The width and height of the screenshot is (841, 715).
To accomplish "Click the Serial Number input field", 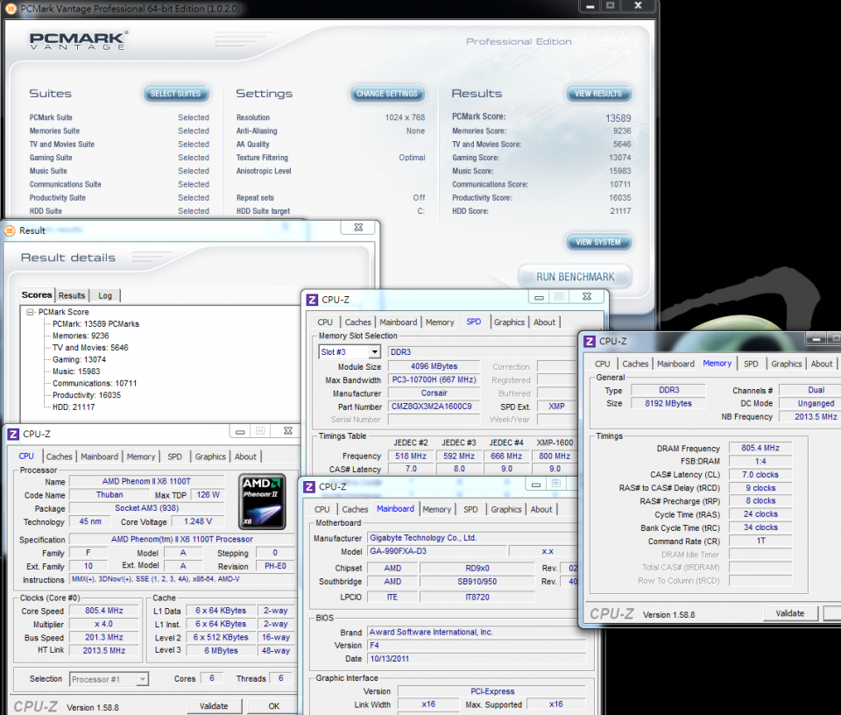I will pos(433,418).
